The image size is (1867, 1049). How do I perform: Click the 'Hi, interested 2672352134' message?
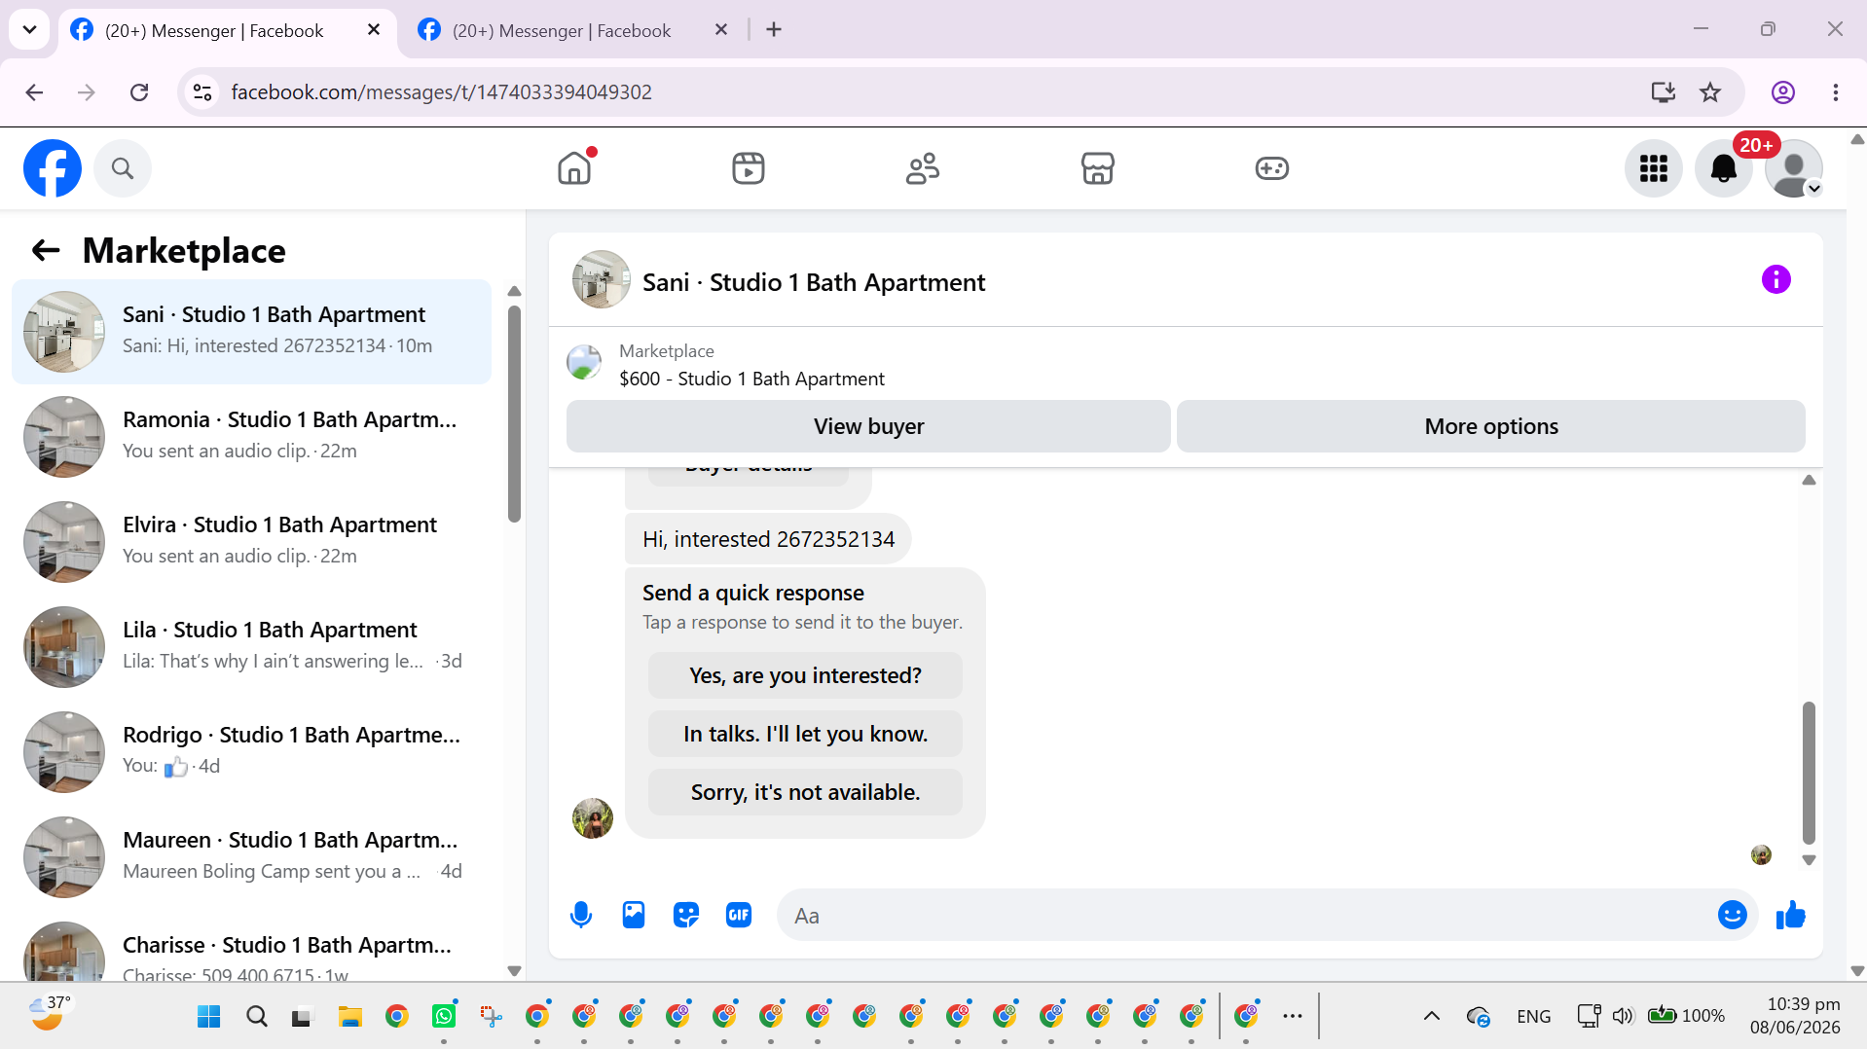(x=768, y=539)
